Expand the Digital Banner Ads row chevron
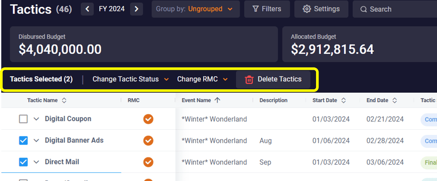This screenshot has height=181, width=437. tap(36, 140)
